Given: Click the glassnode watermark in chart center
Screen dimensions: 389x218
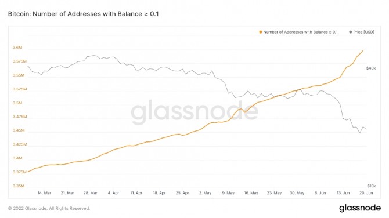Looking at the screenshot, I should [x=195, y=112].
